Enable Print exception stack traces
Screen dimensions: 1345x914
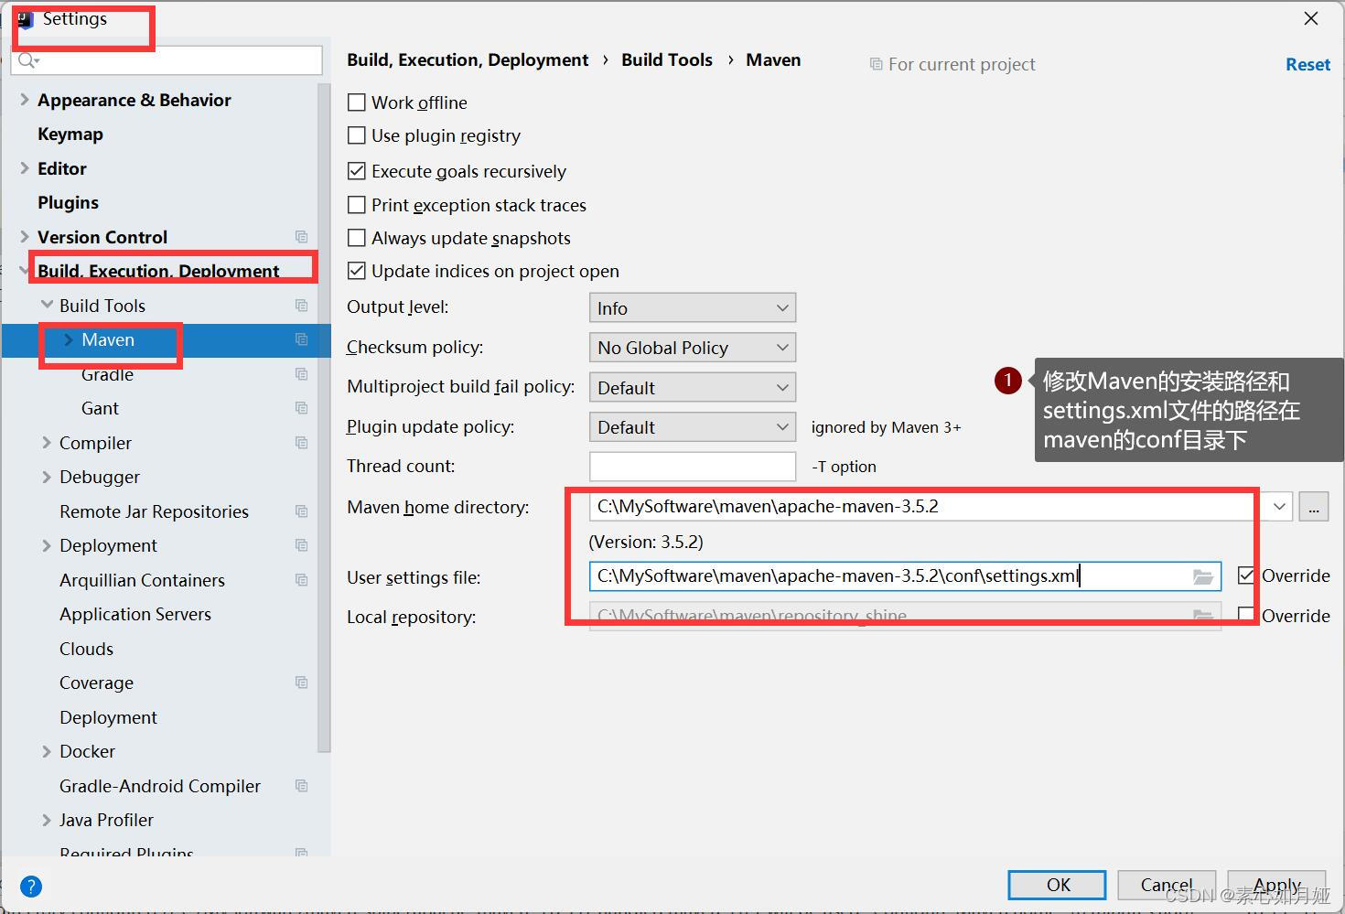357,205
